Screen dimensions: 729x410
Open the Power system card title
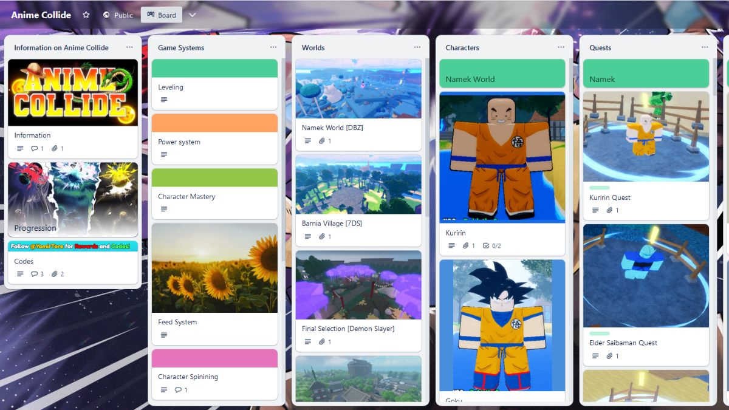click(179, 142)
